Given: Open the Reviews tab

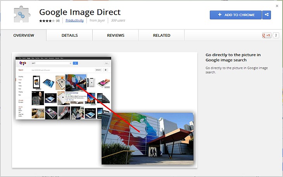Looking at the screenshot, I should coord(115,36).
